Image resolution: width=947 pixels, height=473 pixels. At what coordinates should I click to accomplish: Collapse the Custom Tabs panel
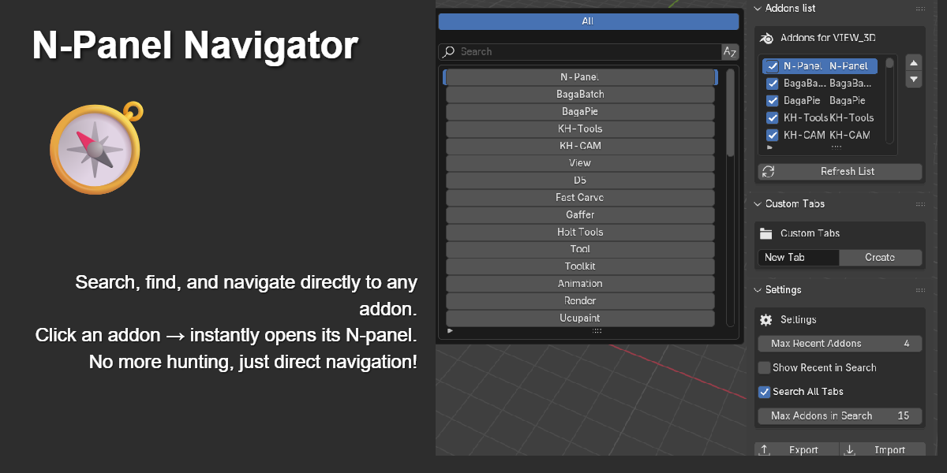click(x=758, y=203)
